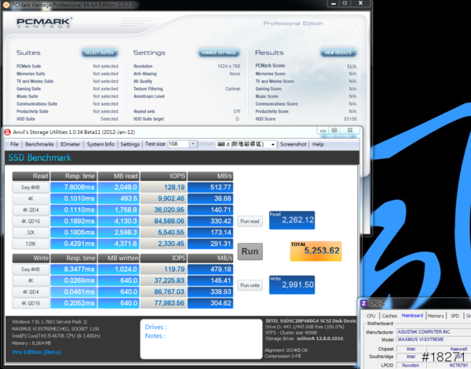This screenshot has width=471, height=369.
Task: Click the Write score box 2,991.50
Action: [292, 284]
